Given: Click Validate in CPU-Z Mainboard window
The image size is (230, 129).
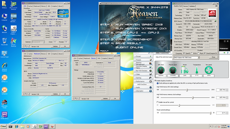Looking at the screenshot, I should [55, 94].
